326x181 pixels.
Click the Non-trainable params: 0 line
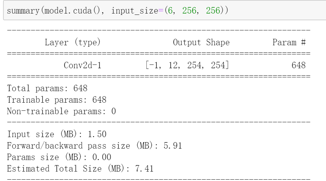61,111
